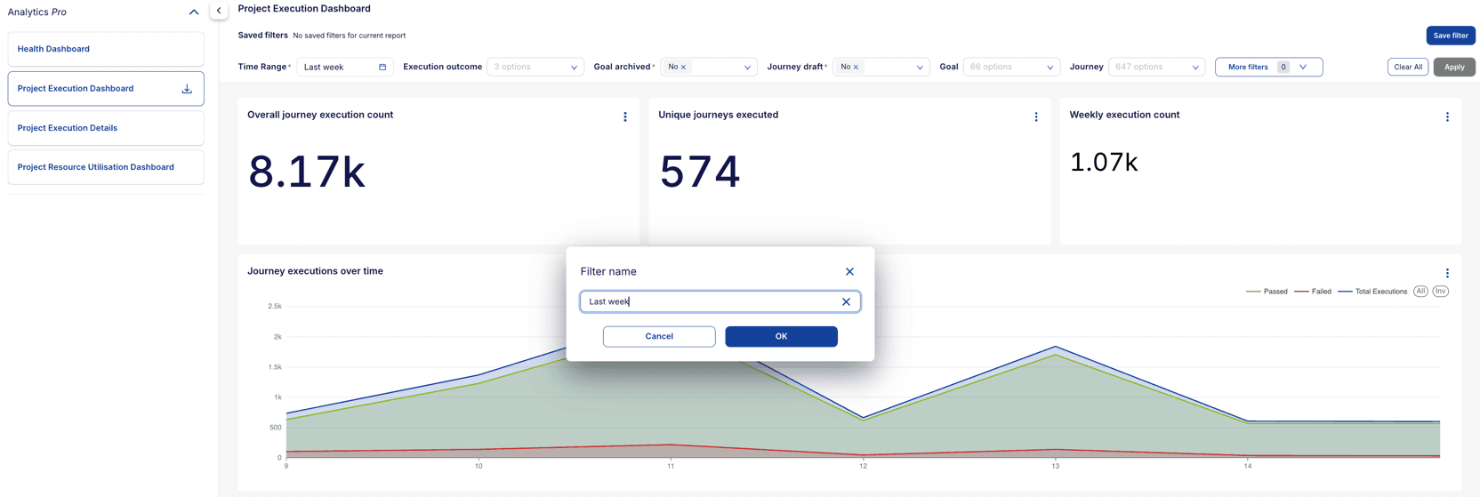
Task: Open Unique journeys executed options menu
Action: (x=1036, y=116)
